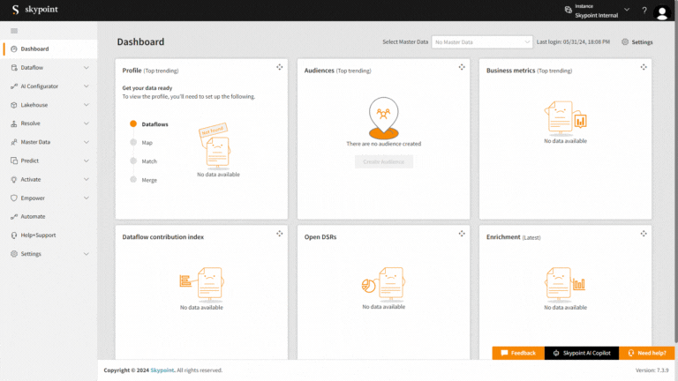Click the move icon on the Audiences card
This screenshot has height=381, width=678.
462,67
